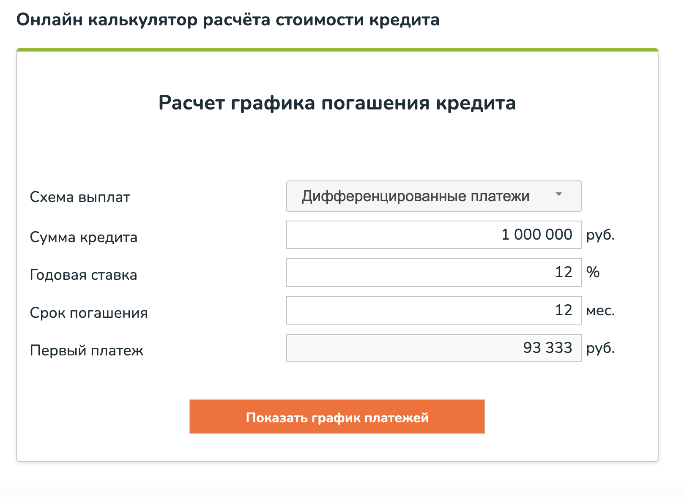Click the Первый платеж label
684x497 pixels.
pyautogui.click(x=87, y=350)
